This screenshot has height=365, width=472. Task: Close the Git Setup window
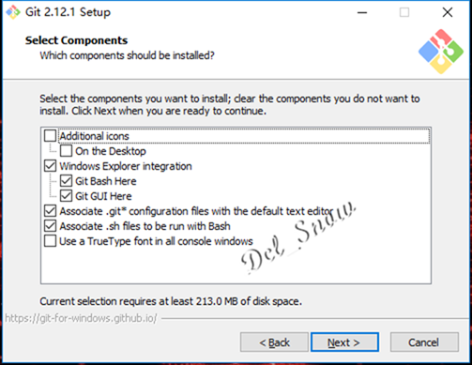(x=448, y=13)
